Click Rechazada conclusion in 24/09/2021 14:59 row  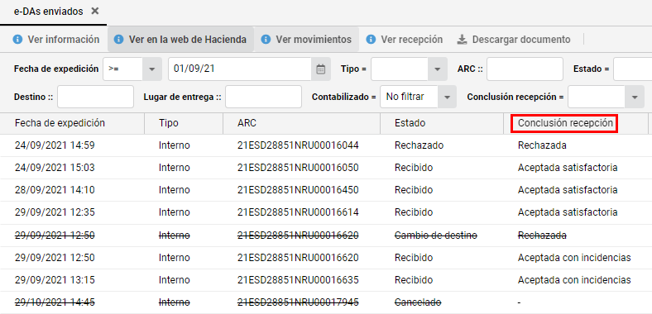542,145
